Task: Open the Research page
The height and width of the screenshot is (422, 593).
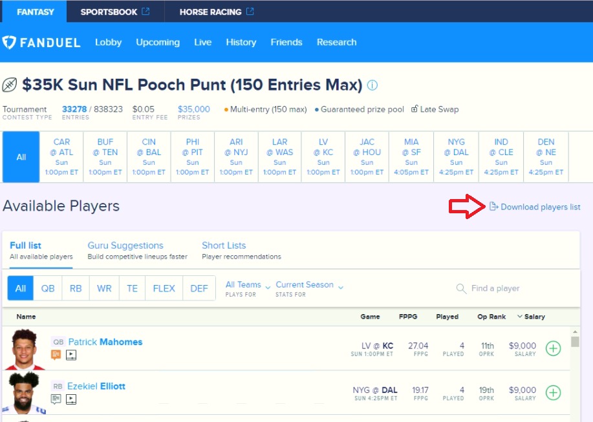Action: point(336,42)
